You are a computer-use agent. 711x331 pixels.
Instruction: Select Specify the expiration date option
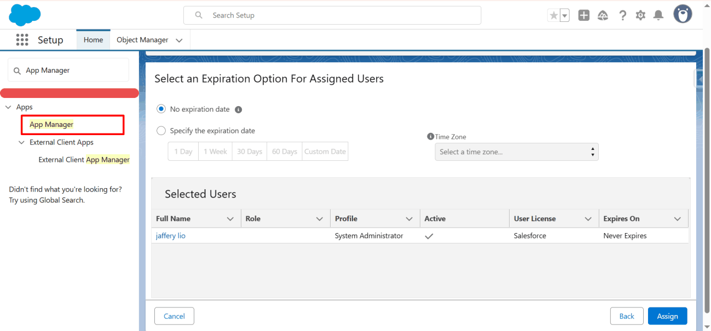click(161, 131)
